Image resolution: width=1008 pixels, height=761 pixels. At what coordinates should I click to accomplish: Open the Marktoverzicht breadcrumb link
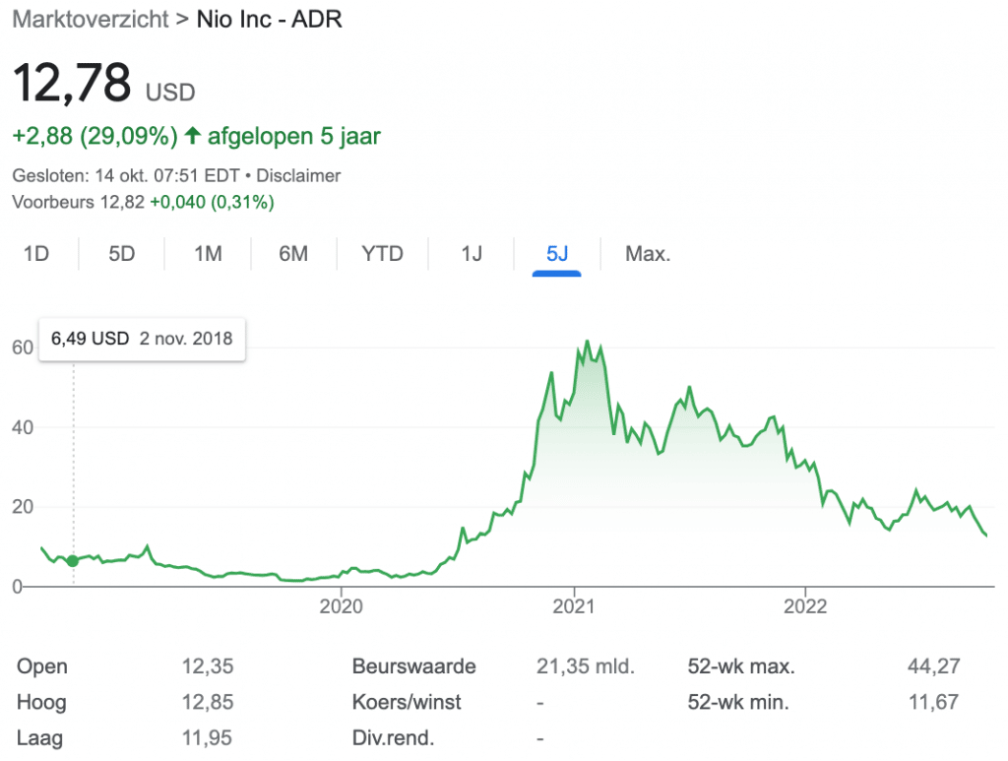(91, 20)
